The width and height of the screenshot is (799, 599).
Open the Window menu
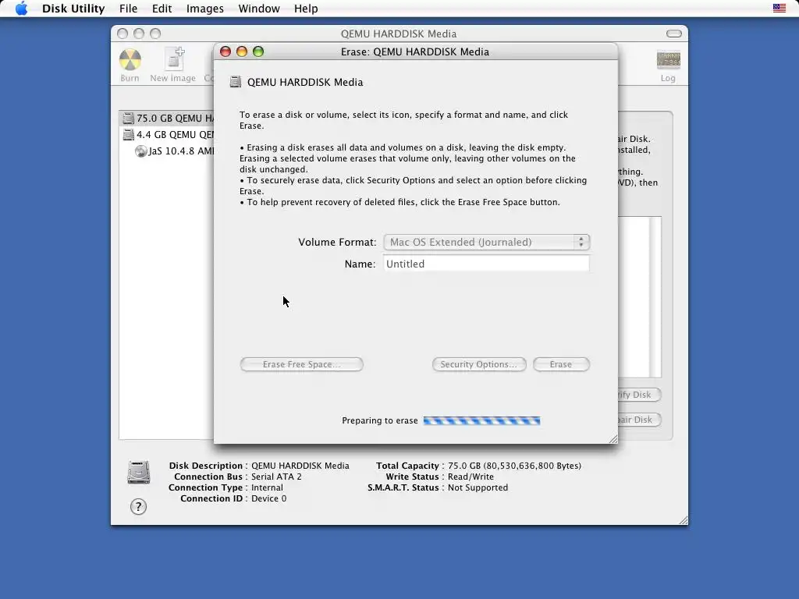[x=259, y=8]
